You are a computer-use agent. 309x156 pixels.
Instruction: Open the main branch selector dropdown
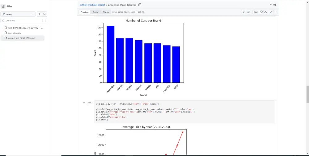(18, 14)
